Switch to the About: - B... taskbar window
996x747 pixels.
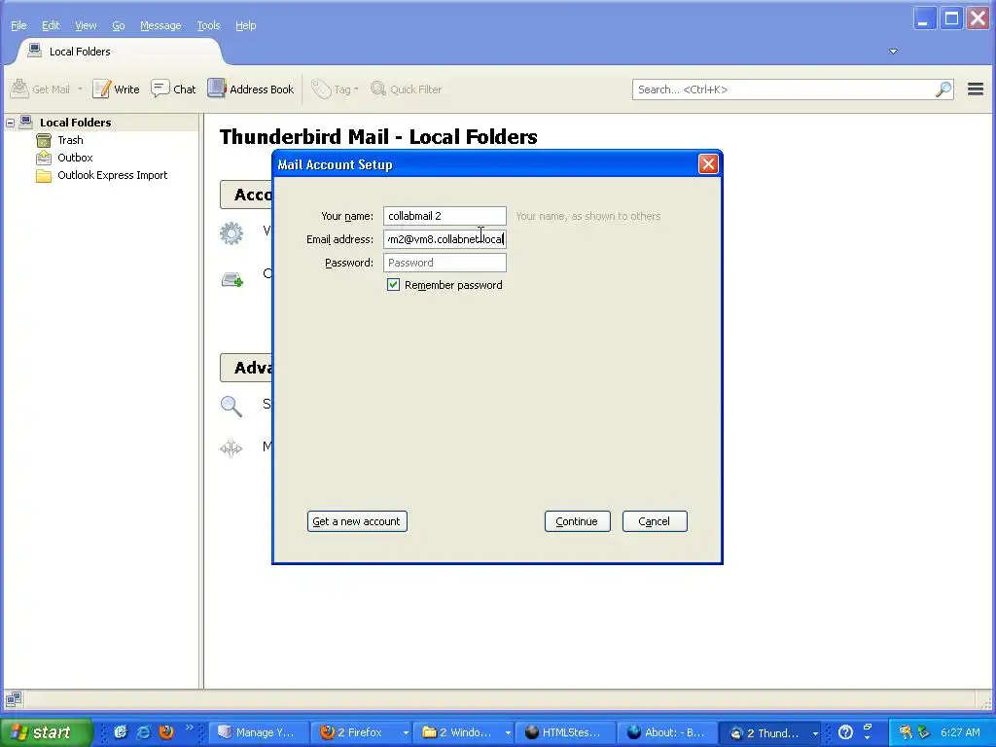[x=667, y=733]
